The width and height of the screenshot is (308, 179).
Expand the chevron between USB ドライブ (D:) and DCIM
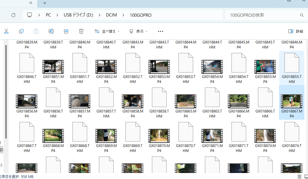point(99,15)
